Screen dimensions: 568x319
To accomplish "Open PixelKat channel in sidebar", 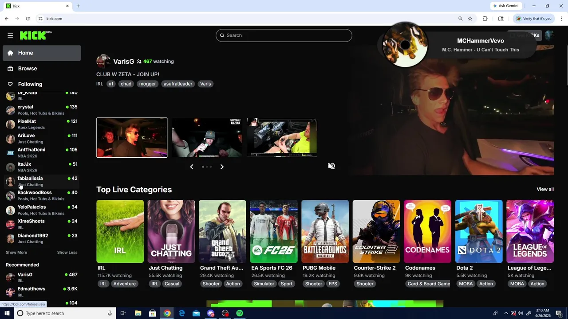I will pos(42,124).
